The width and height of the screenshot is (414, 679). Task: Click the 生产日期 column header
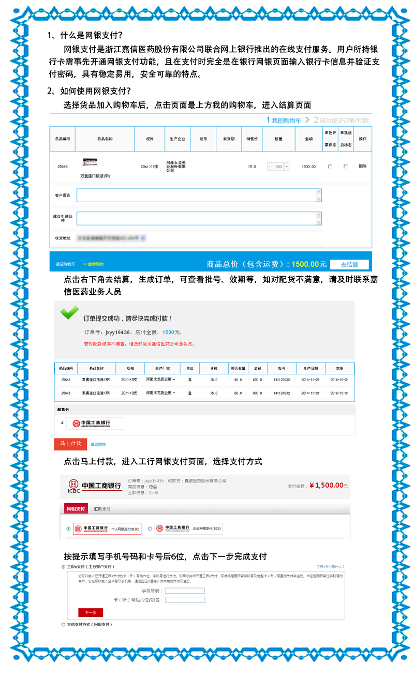pyautogui.click(x=311, y=368)
